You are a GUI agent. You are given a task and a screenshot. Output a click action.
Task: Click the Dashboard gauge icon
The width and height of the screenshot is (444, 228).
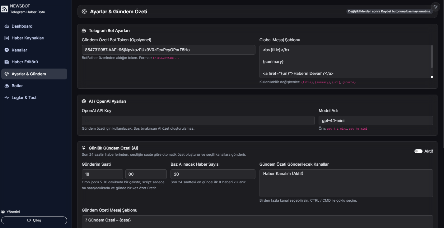pyautogui.click(x=7, y=26)
